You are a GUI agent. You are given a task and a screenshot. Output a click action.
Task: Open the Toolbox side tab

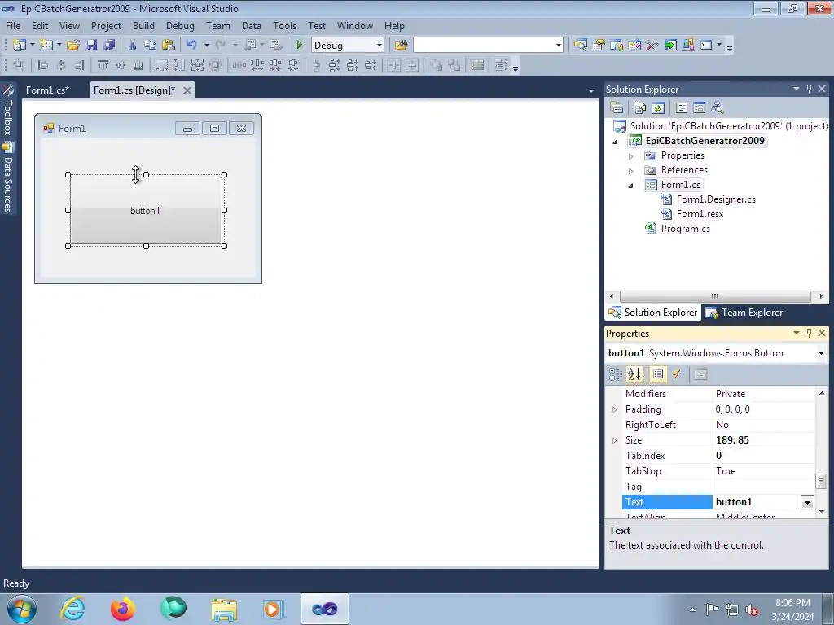[8, 110]
